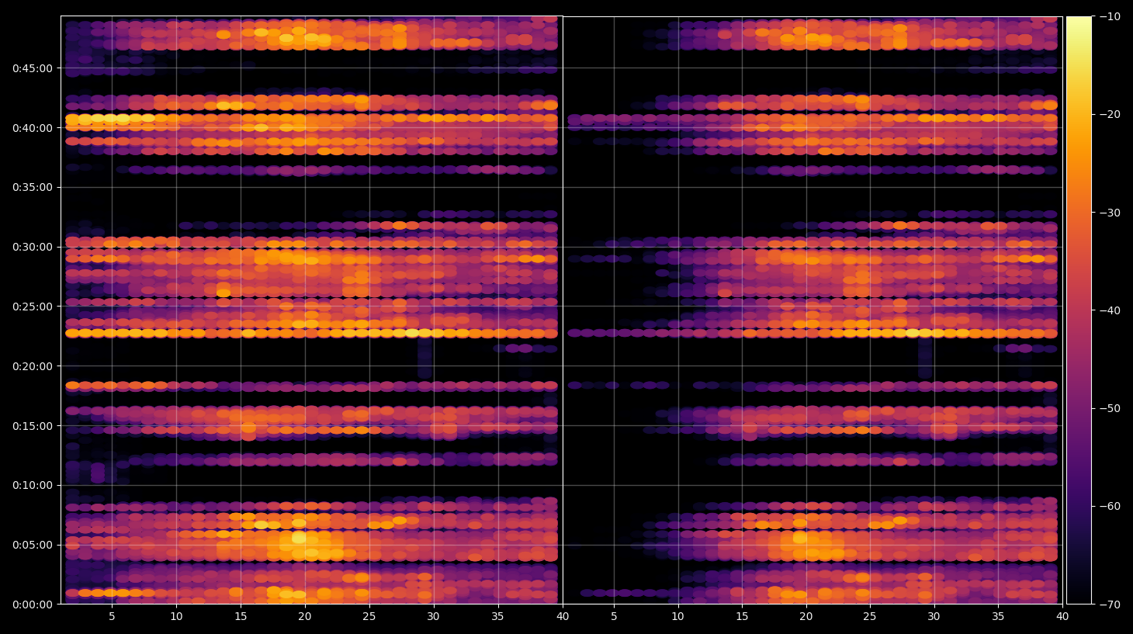
Task: Click x-axis label 15 under the right plot
Action: [x=742, y=617]
